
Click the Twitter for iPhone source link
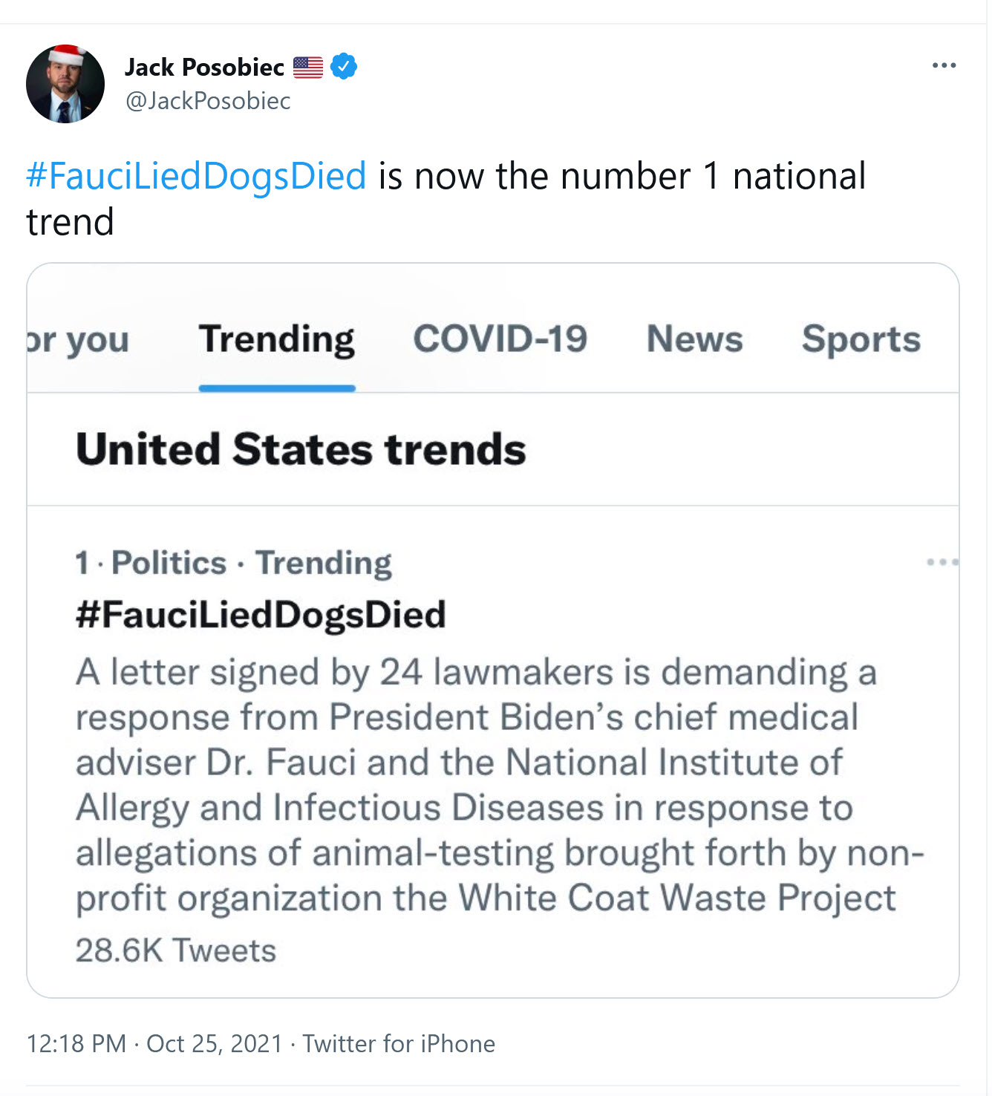click(x=399, y=1043)
